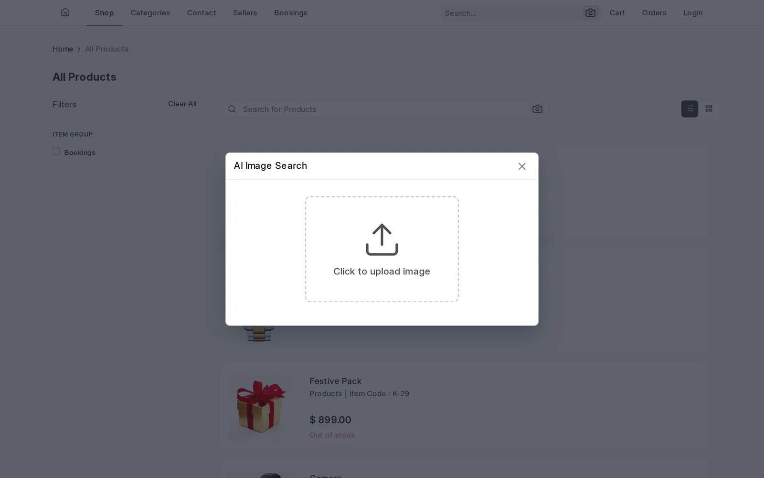The width and height of the screenshot is (764, 478).
Task: Click the AI Image Search dialog title
Action: (x=270, y=166)
